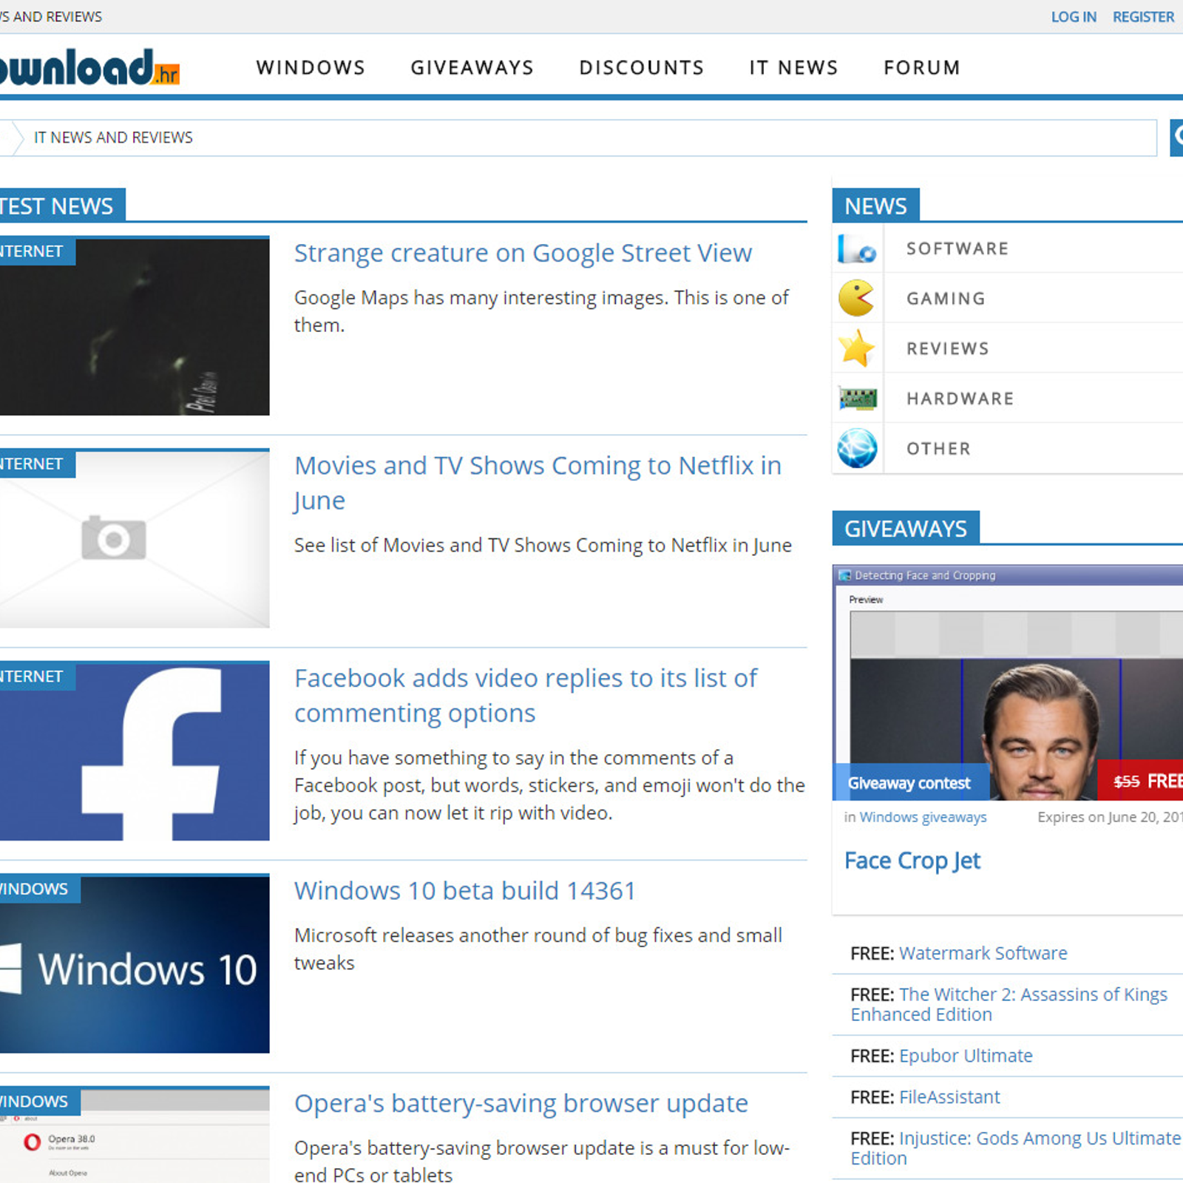
Task: Click the Giveaways sidebar section header
Action: pos(906,529)
